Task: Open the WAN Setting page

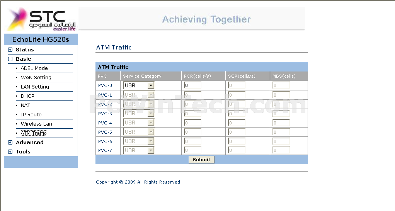Action: [36, 78]
